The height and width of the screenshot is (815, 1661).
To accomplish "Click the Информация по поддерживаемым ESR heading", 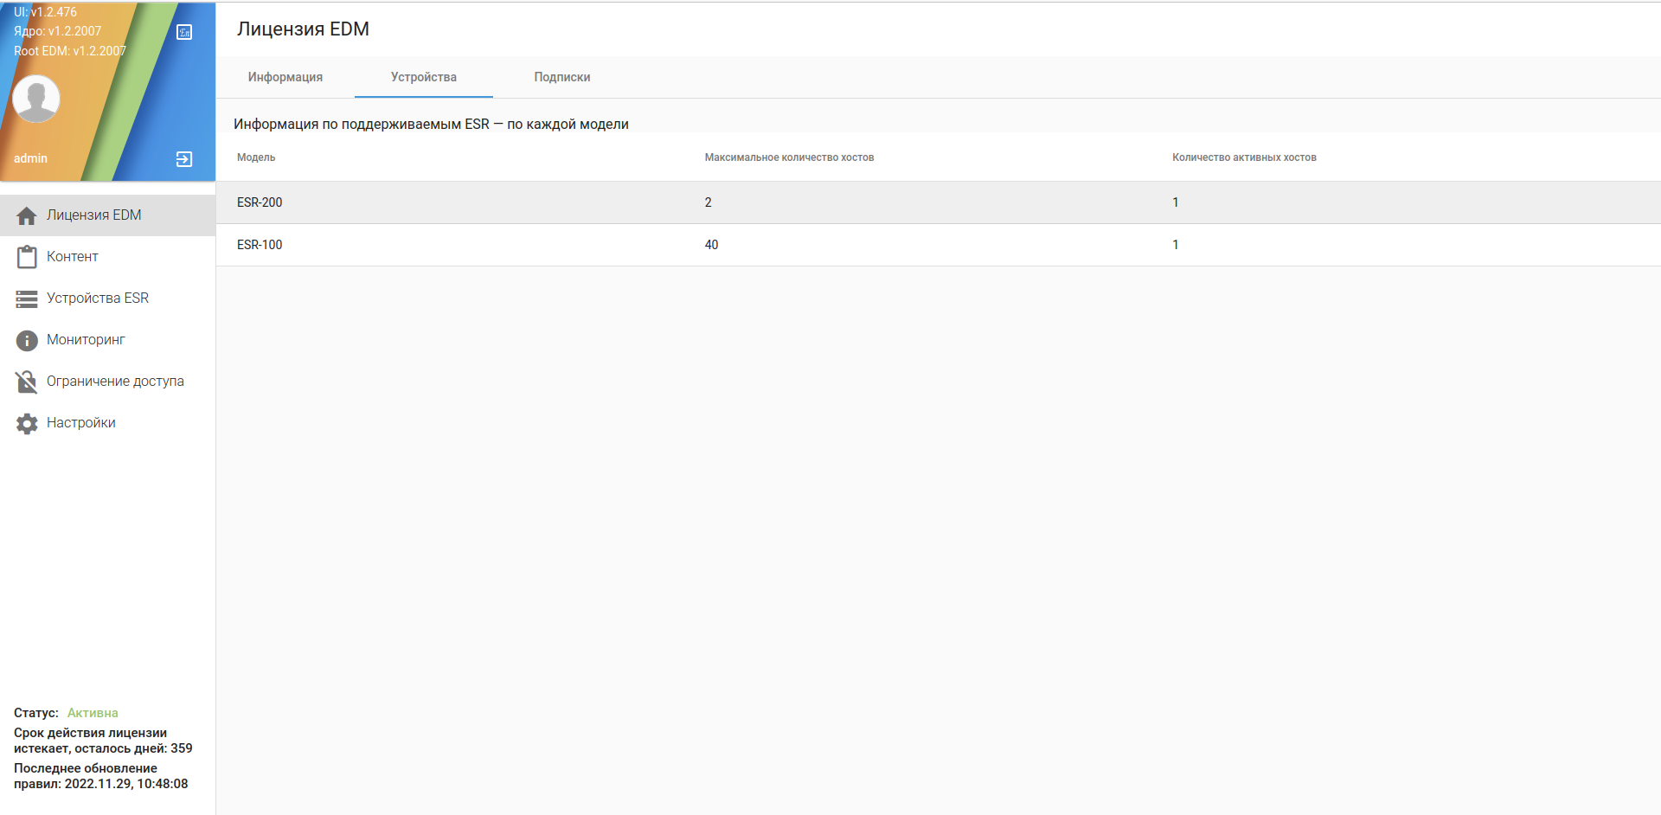I will 431,124.
